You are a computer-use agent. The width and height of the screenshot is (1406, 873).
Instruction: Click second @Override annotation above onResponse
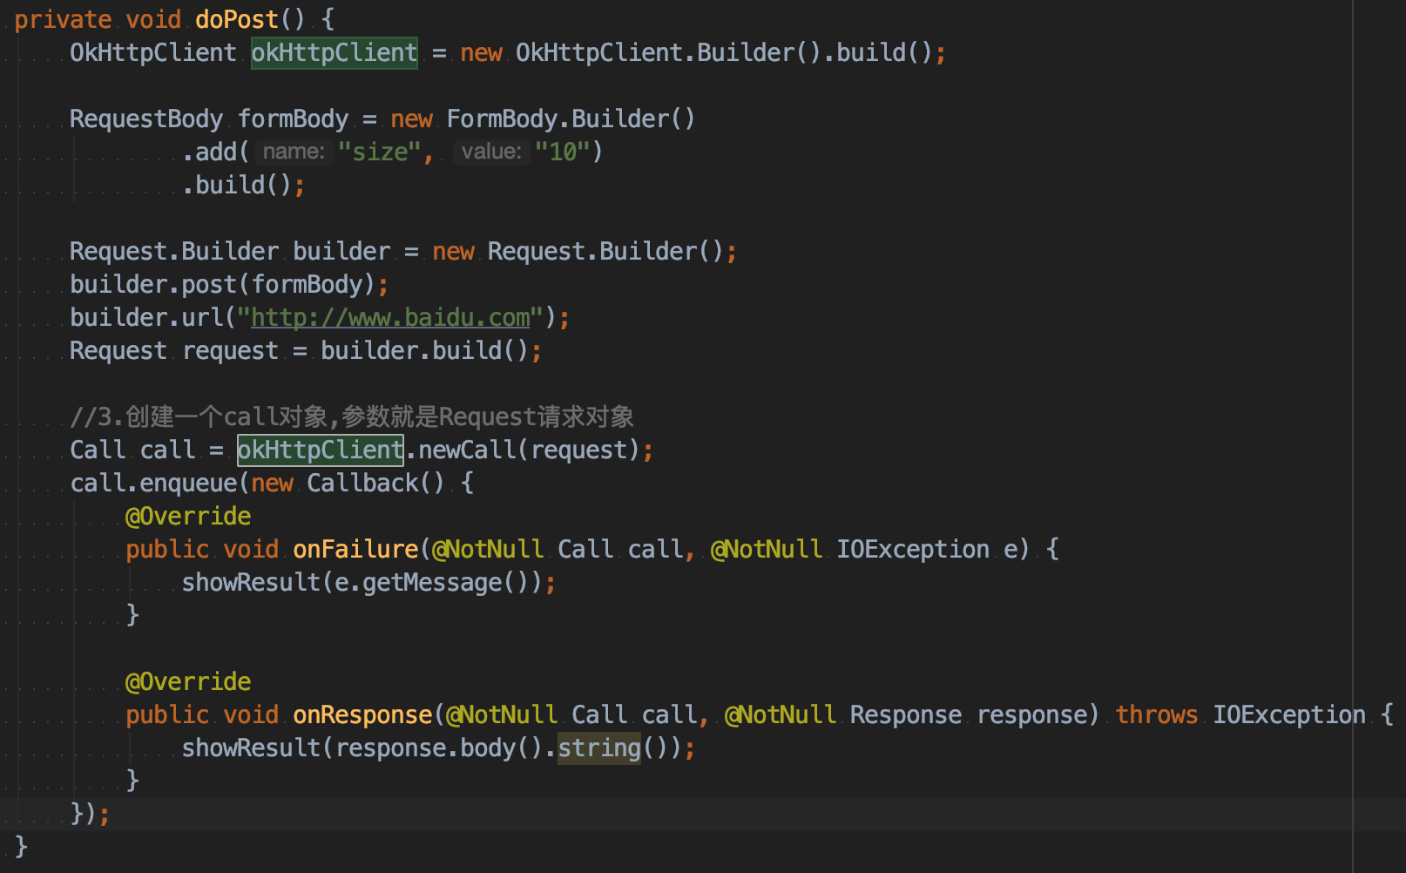188,681
